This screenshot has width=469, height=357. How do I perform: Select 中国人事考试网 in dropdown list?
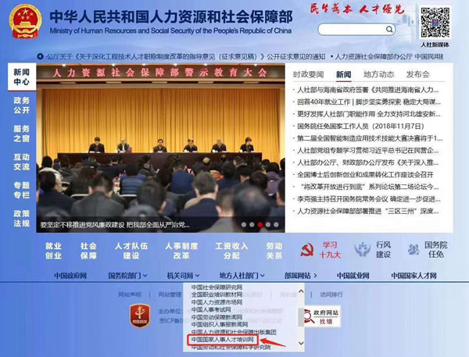pos(211,309)
